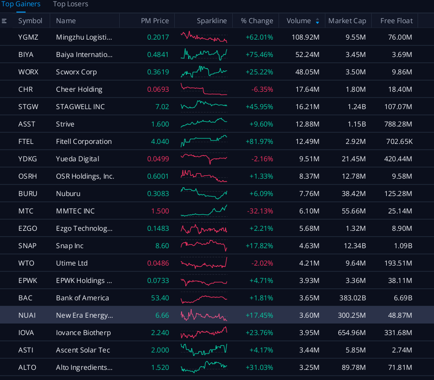Select the OSRH symbol
This screenshot has height=380, width=434.
tap(28, 176)
